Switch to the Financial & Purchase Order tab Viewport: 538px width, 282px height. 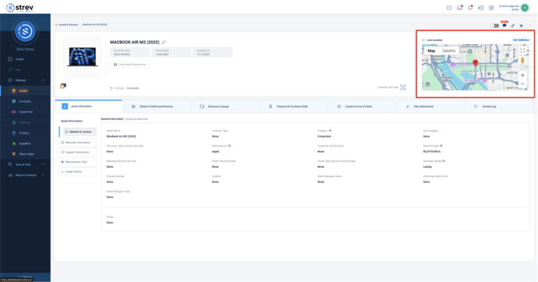pyautogui.click(x=294, y=106)
